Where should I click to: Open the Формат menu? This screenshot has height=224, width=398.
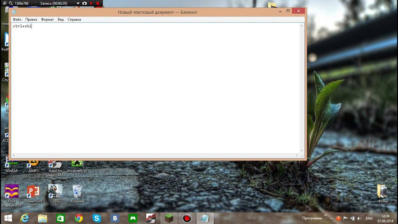(47, 20)
